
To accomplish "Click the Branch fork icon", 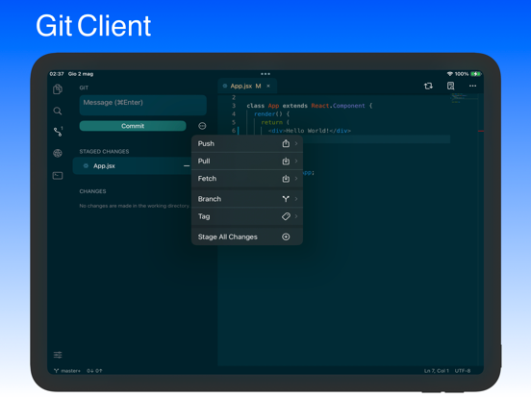I will [286, 199].
